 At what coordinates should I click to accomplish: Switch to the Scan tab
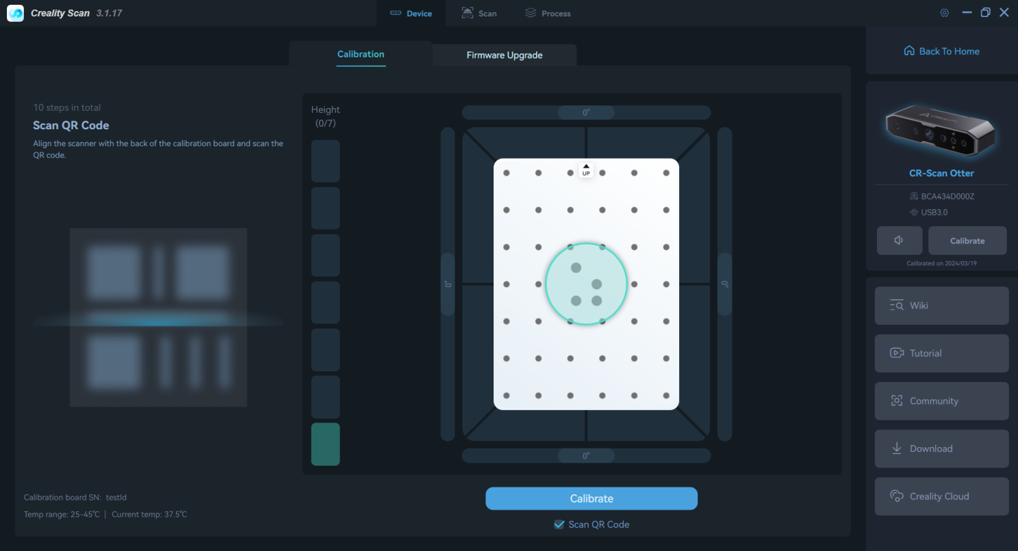[x=479, y=13]
